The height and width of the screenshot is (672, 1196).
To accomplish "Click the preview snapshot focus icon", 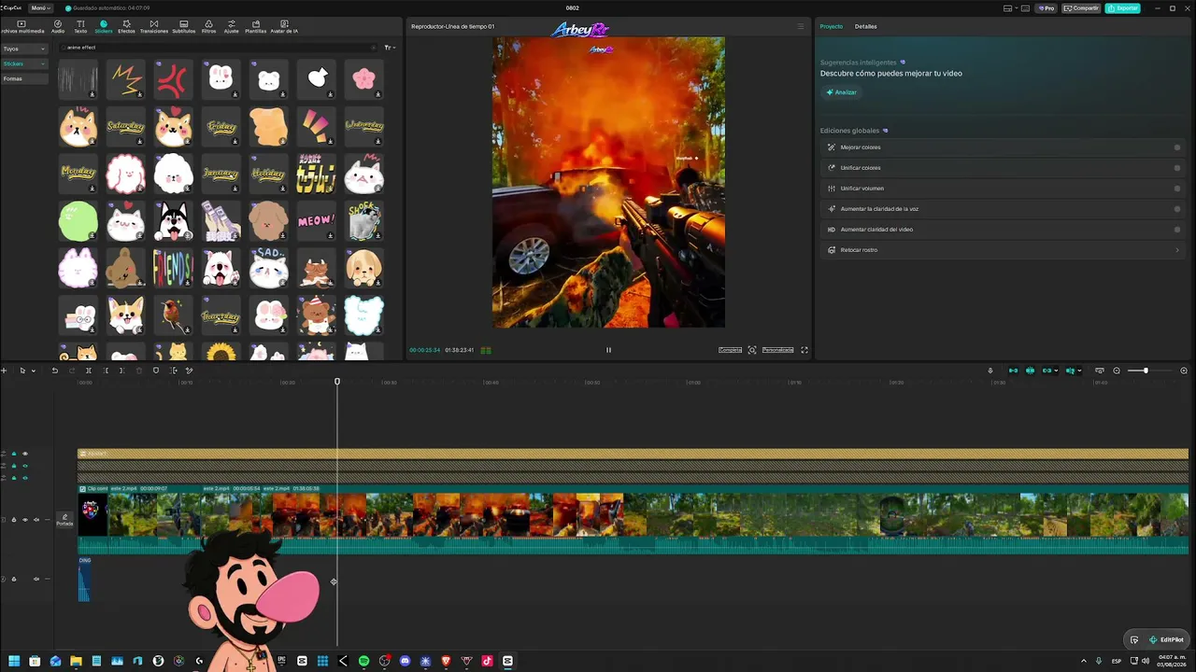I will click(752, 350).
